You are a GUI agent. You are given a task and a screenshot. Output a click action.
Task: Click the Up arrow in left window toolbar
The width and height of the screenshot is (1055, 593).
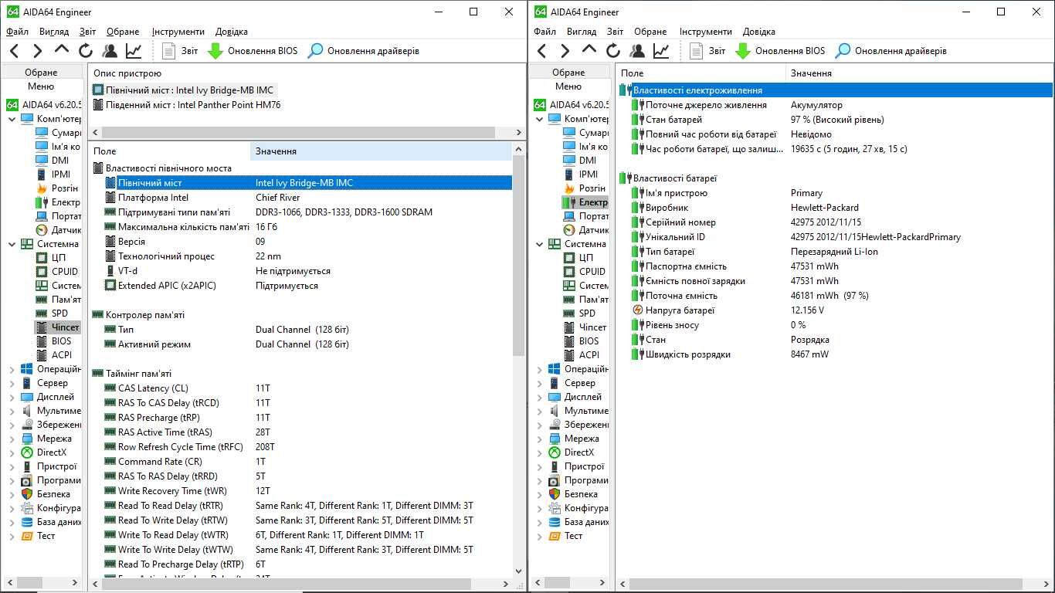click(62, 50)
